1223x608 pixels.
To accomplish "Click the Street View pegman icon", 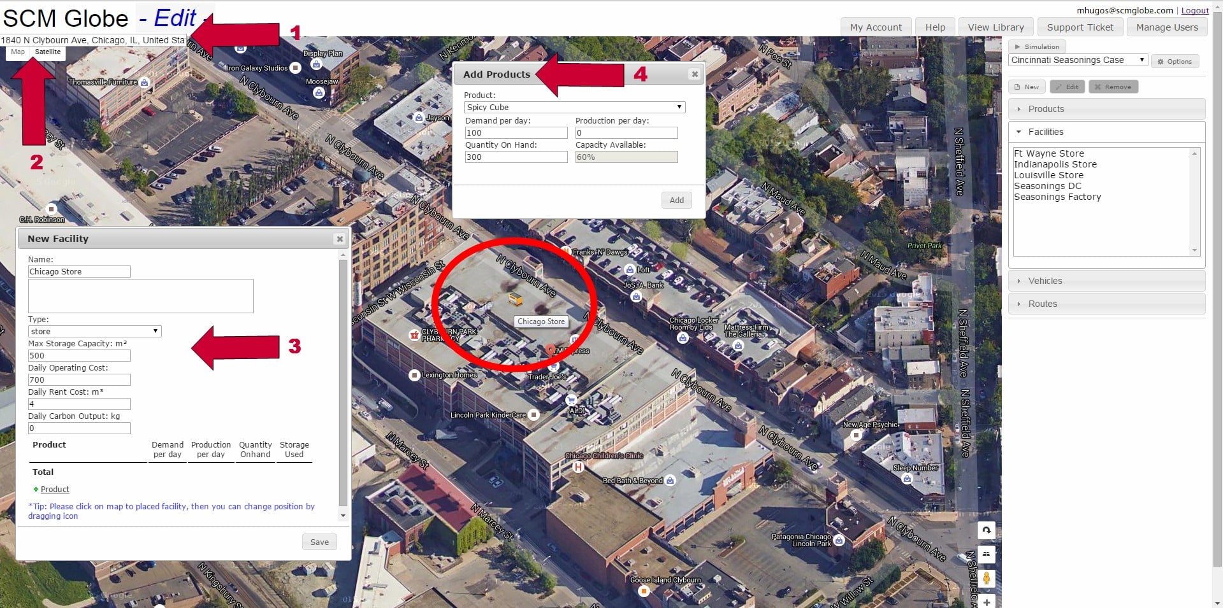I will point(986,578).
